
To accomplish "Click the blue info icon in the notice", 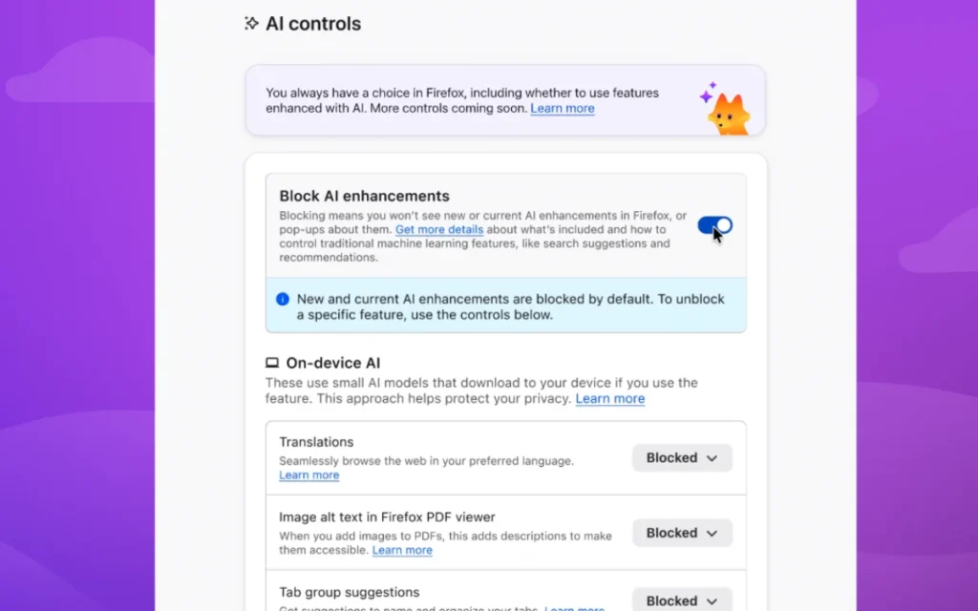I will click(x=282, y=298).
